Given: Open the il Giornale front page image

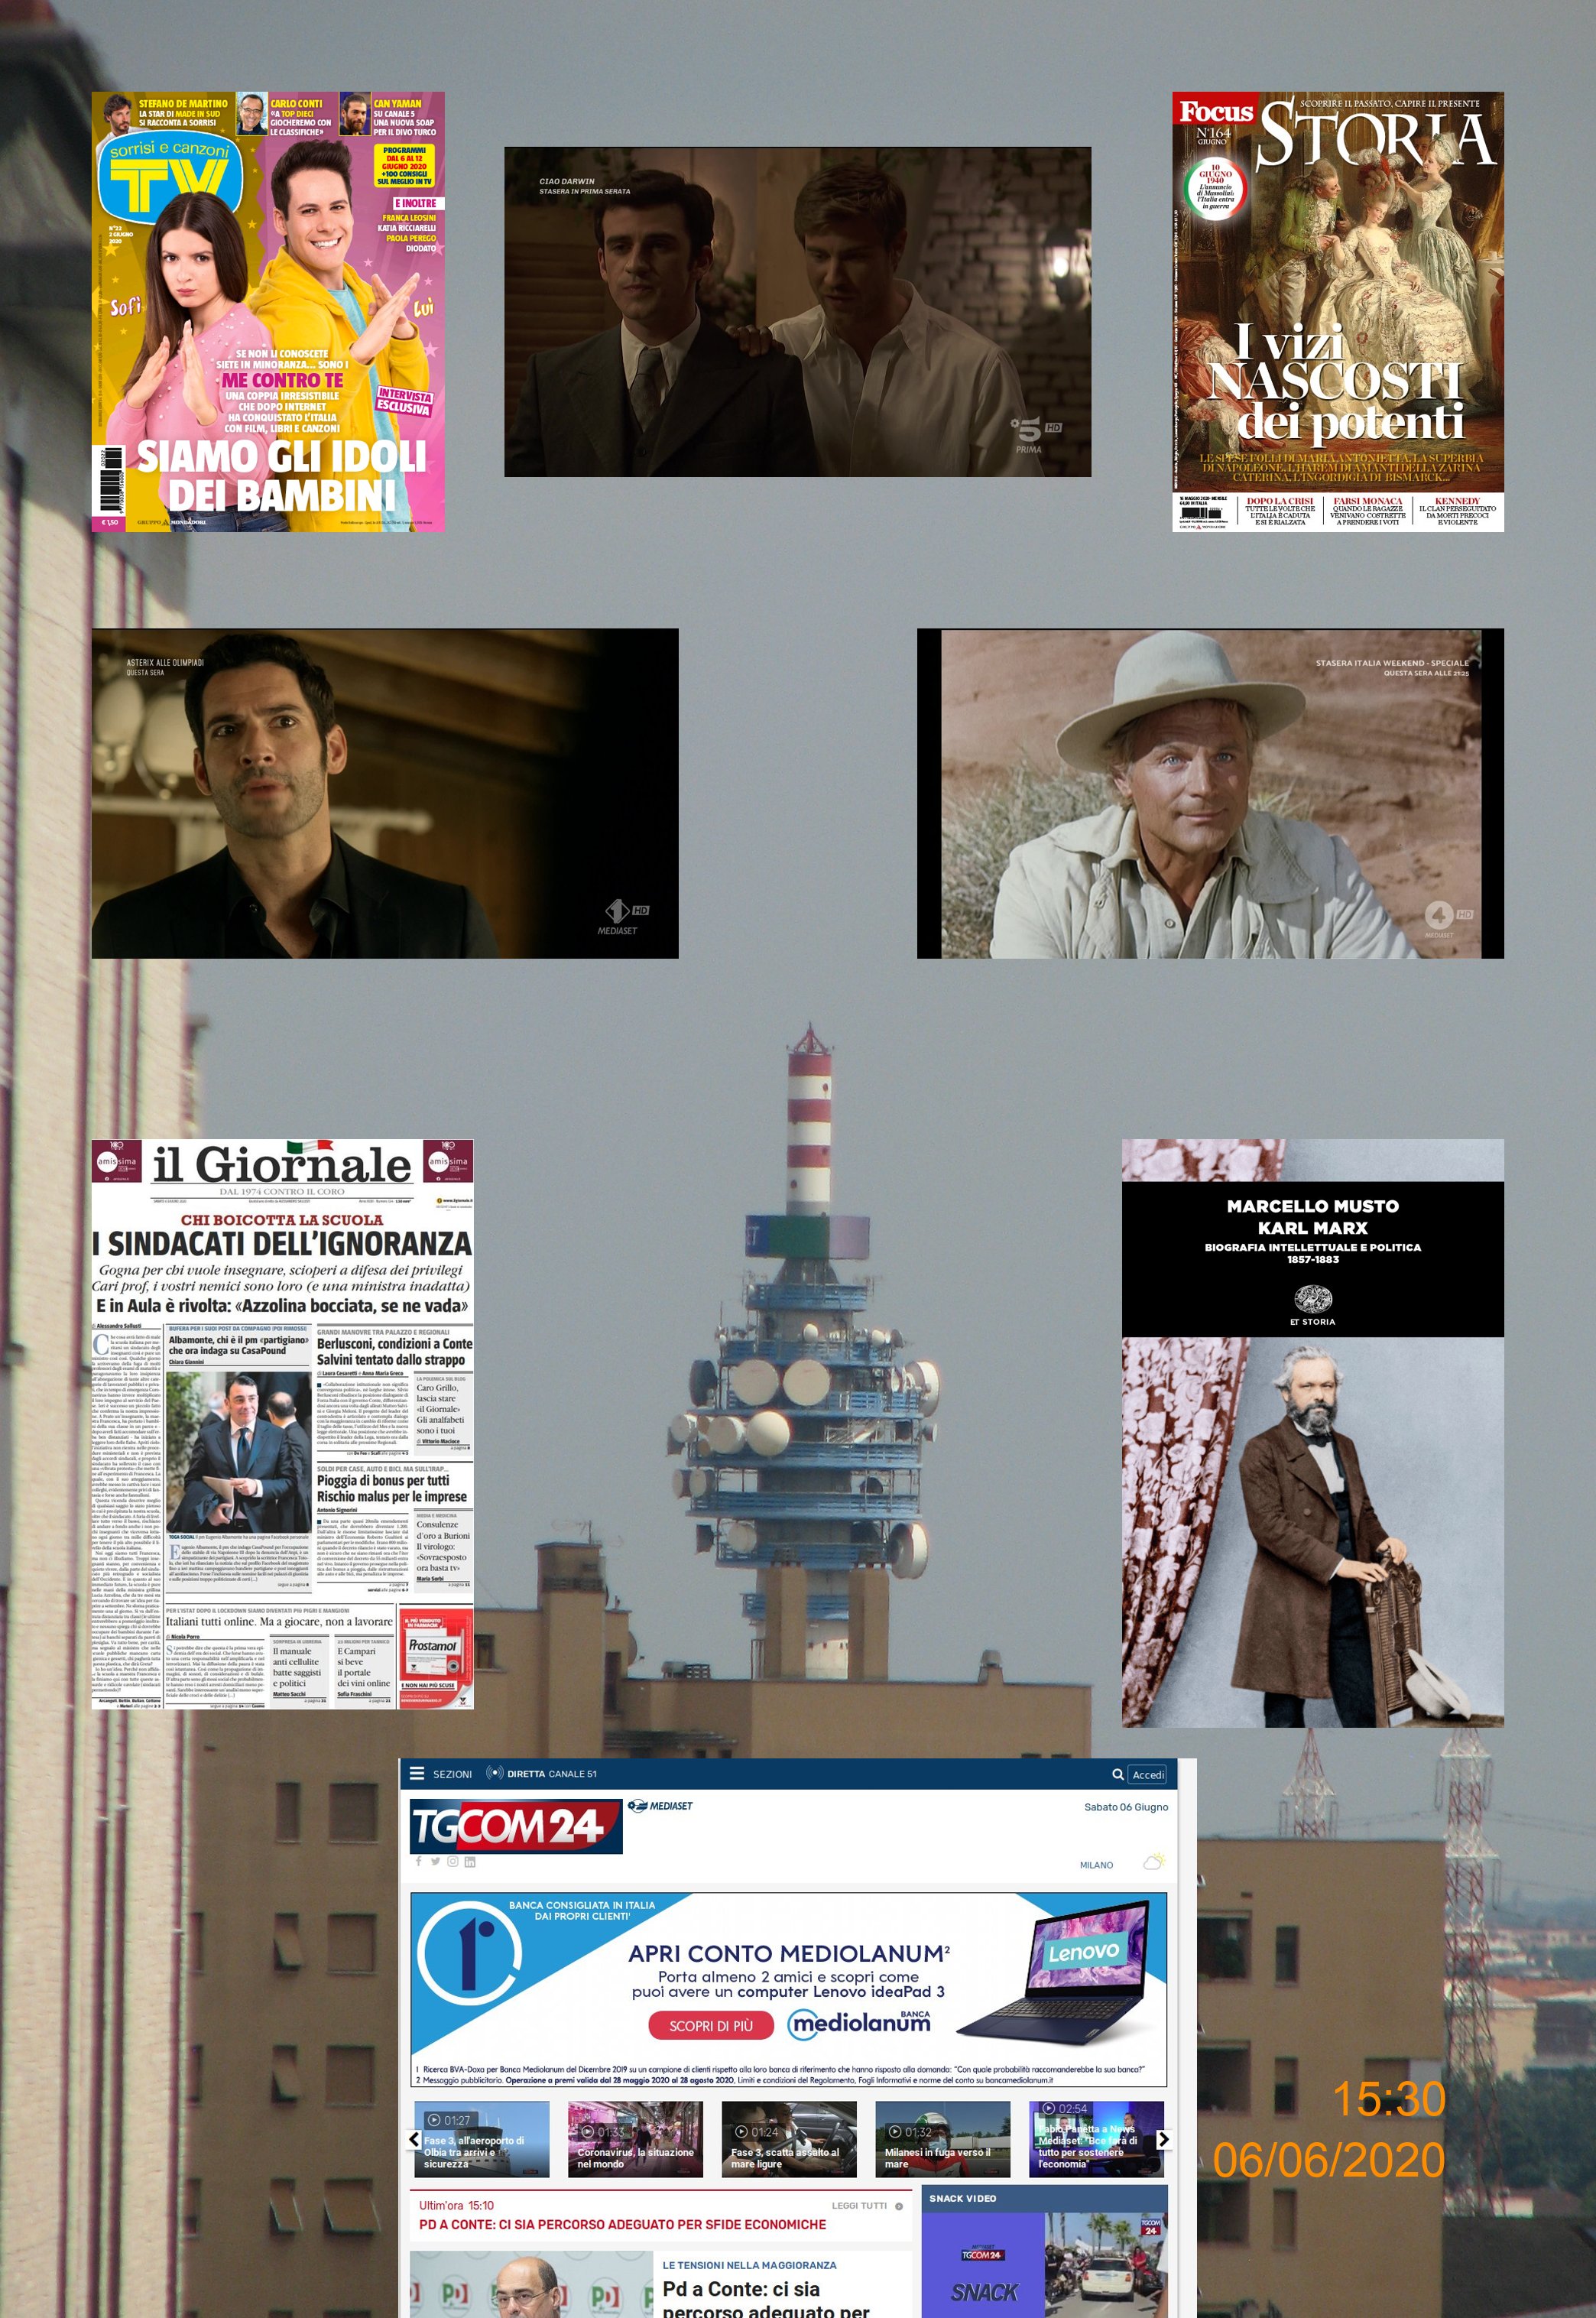Looking at the screenshot, I should (x=282, y=1423).
